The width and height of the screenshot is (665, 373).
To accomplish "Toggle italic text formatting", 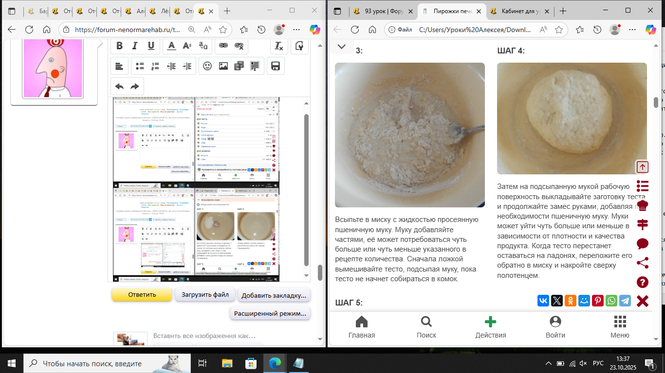I will [135, 46].
